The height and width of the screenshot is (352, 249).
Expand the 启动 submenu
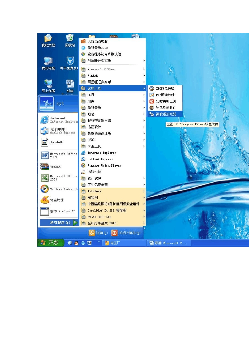113,114
